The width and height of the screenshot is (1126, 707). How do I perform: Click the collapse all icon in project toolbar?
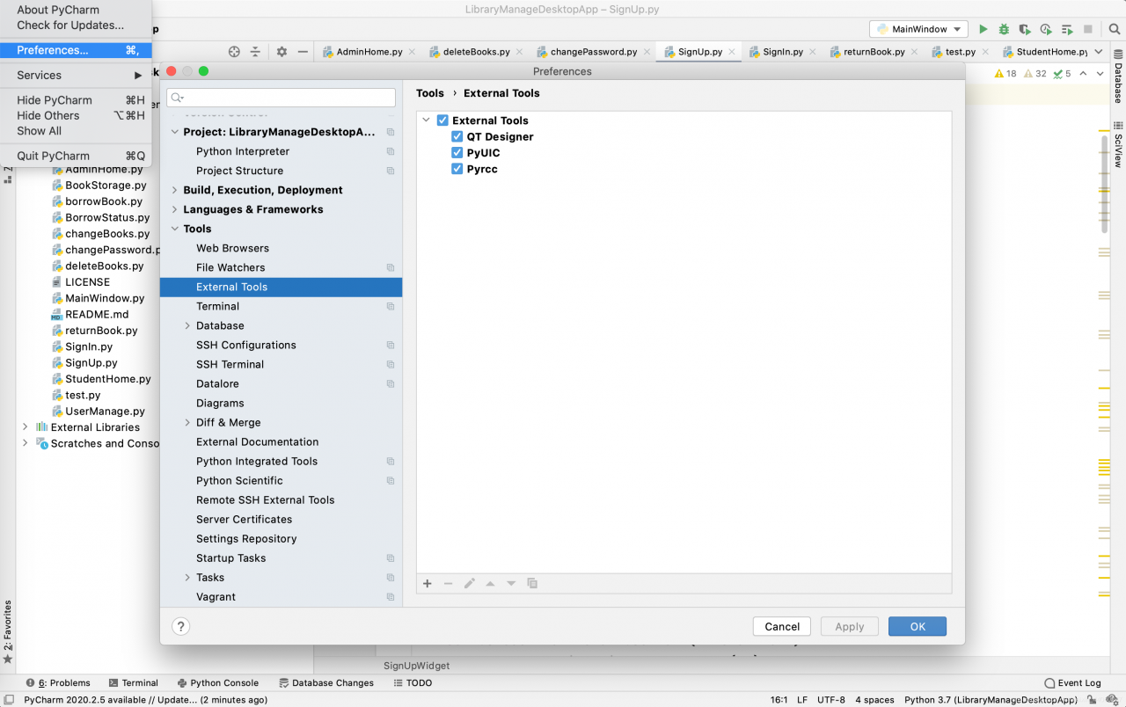pyautogui.click(x=255, y=52)
